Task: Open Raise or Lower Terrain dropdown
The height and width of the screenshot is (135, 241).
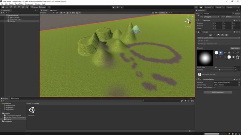Action: 218,38
